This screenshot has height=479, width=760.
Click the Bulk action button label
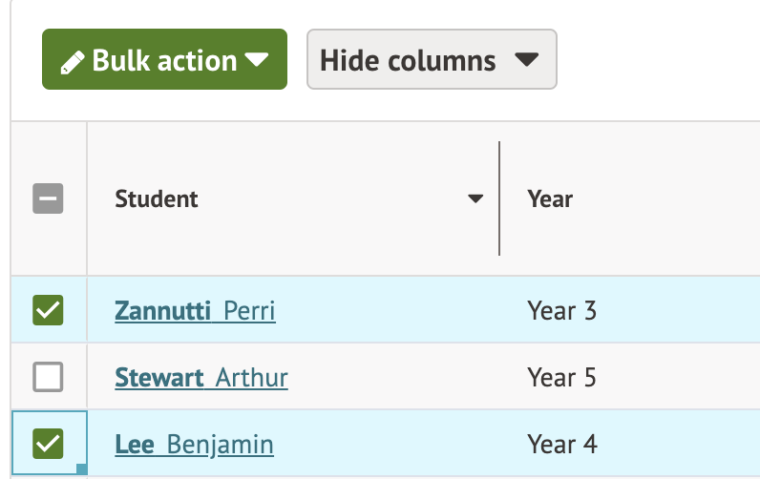click(x=164, y=60)
